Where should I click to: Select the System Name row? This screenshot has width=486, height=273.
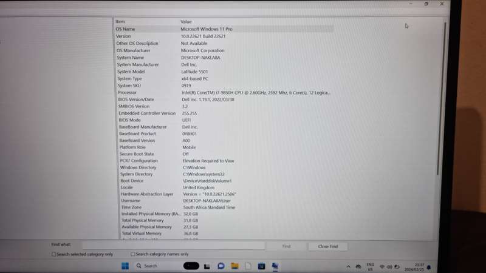[x=225, y=58]
